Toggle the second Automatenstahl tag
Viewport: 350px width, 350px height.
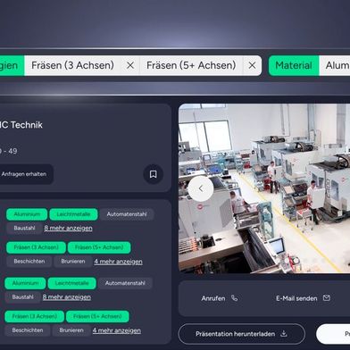(x=125, y=283)
